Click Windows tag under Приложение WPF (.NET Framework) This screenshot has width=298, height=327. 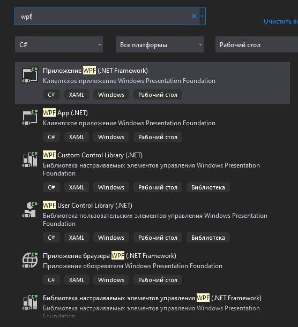click(111, 95)
